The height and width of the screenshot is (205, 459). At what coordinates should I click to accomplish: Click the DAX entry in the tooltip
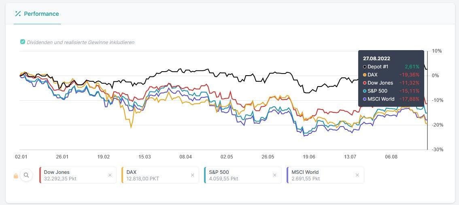click(372, 75)
